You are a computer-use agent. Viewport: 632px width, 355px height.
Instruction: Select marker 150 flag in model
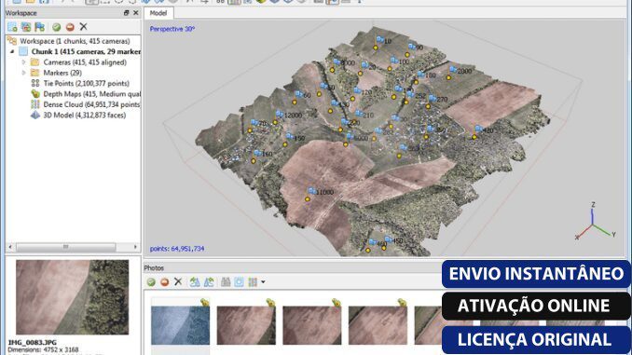click(x=289, y=136)
